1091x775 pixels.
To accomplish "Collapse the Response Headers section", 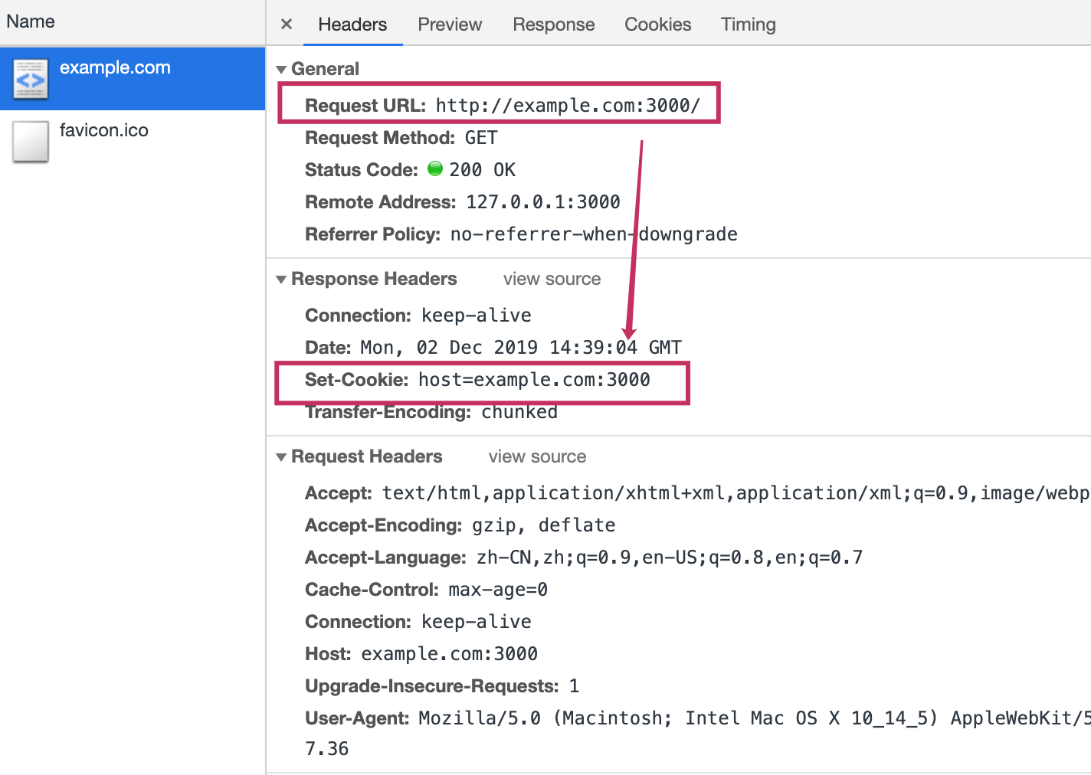I will (281, 280).
